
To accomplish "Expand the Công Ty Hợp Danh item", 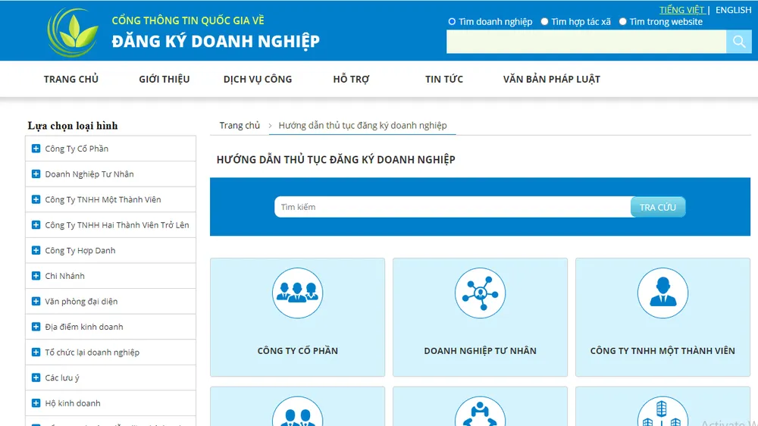I will pos(36,250).
